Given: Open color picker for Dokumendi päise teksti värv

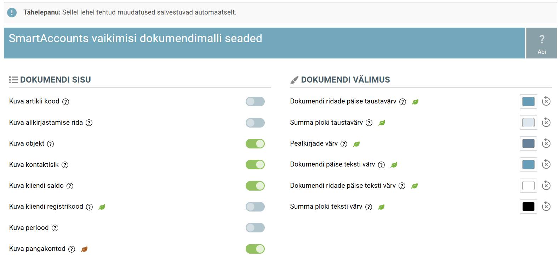Looking at the screenshot, I should coord(528,164).
